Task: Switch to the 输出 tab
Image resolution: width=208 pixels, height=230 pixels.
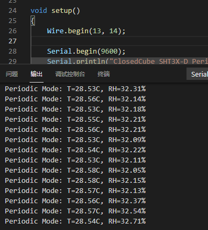Action: 37,74
